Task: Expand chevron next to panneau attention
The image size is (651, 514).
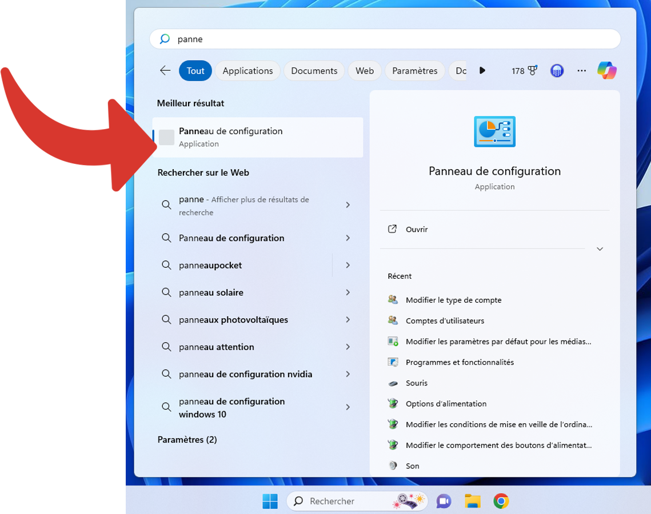Action: pos(348,347)
